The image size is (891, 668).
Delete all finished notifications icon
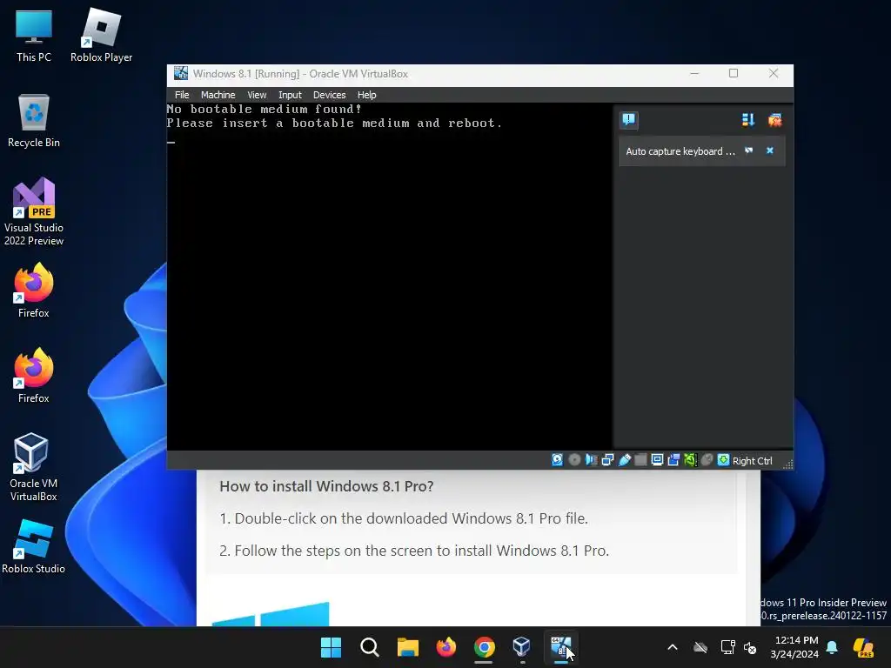click(774, 120)
